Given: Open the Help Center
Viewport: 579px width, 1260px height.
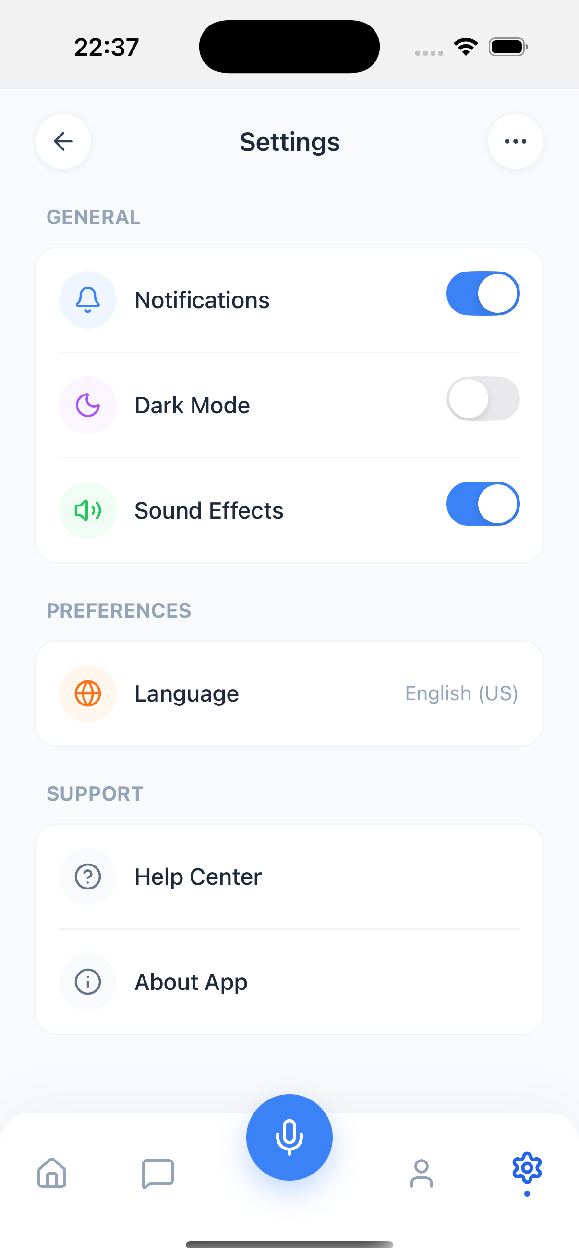Looking at the screenshot, I should [x=289, y=876].
